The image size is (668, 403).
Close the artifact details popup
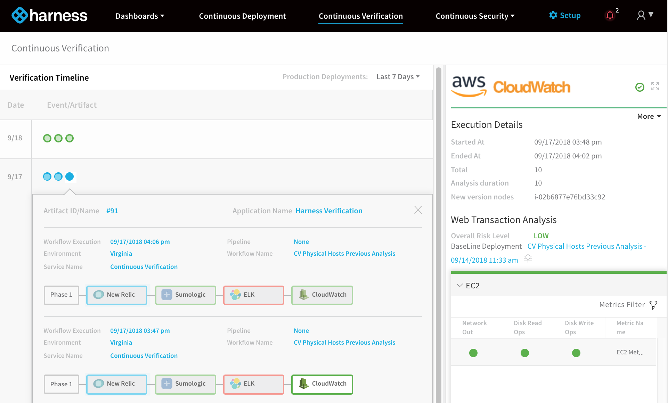point(418,210)
